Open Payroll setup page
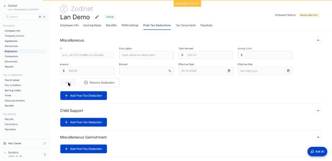Viewport: 332px width, 161px height. (x=12, y=80)
